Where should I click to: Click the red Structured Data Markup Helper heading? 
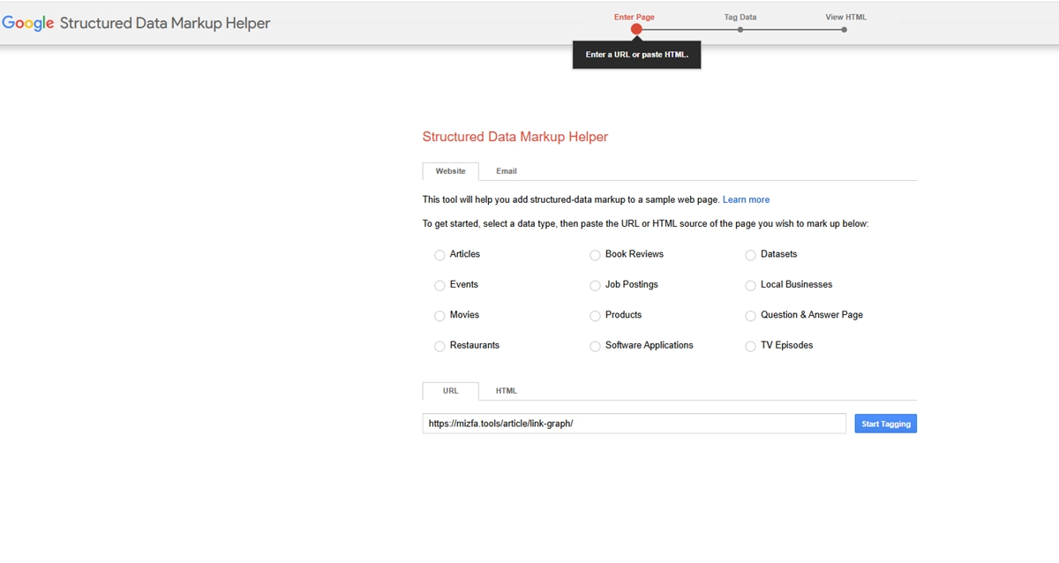click(515, 137)
